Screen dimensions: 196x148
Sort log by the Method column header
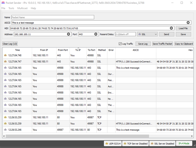(x=102, y=50)
